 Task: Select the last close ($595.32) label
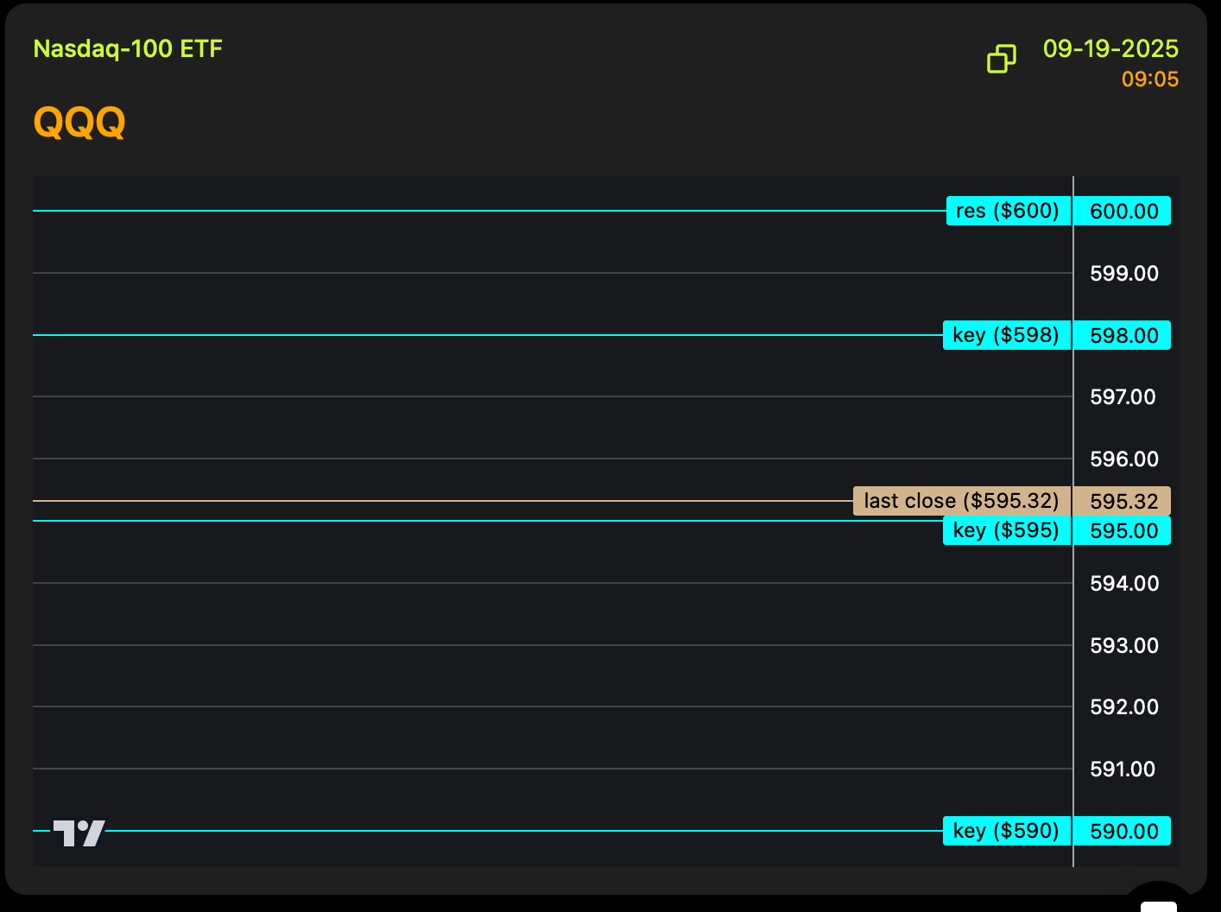[961, 501]
